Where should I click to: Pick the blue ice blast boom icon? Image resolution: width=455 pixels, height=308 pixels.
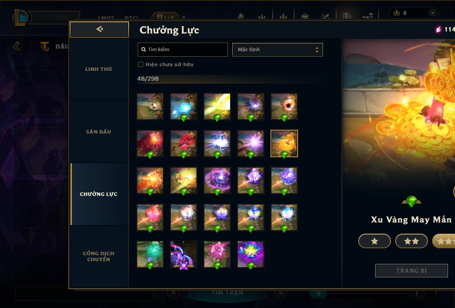(184, 107)
